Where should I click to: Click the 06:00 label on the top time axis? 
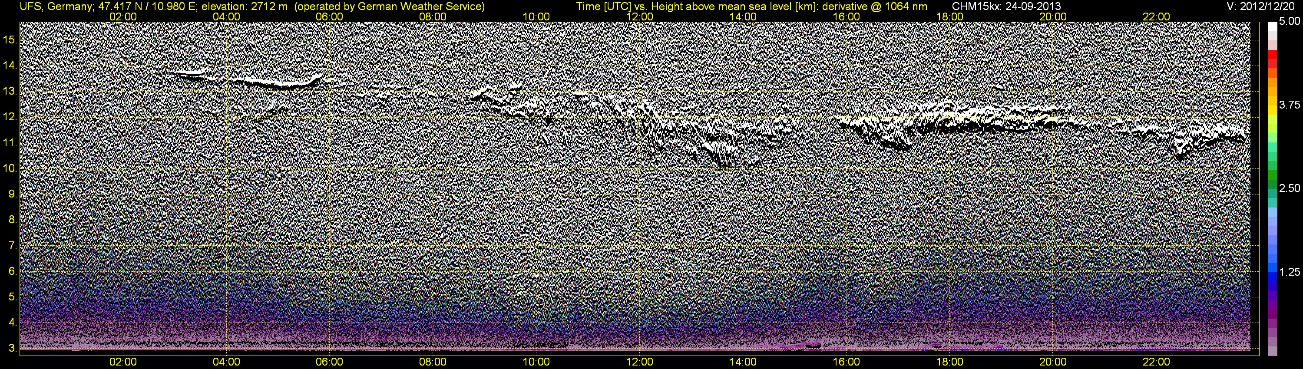(329, 16)
